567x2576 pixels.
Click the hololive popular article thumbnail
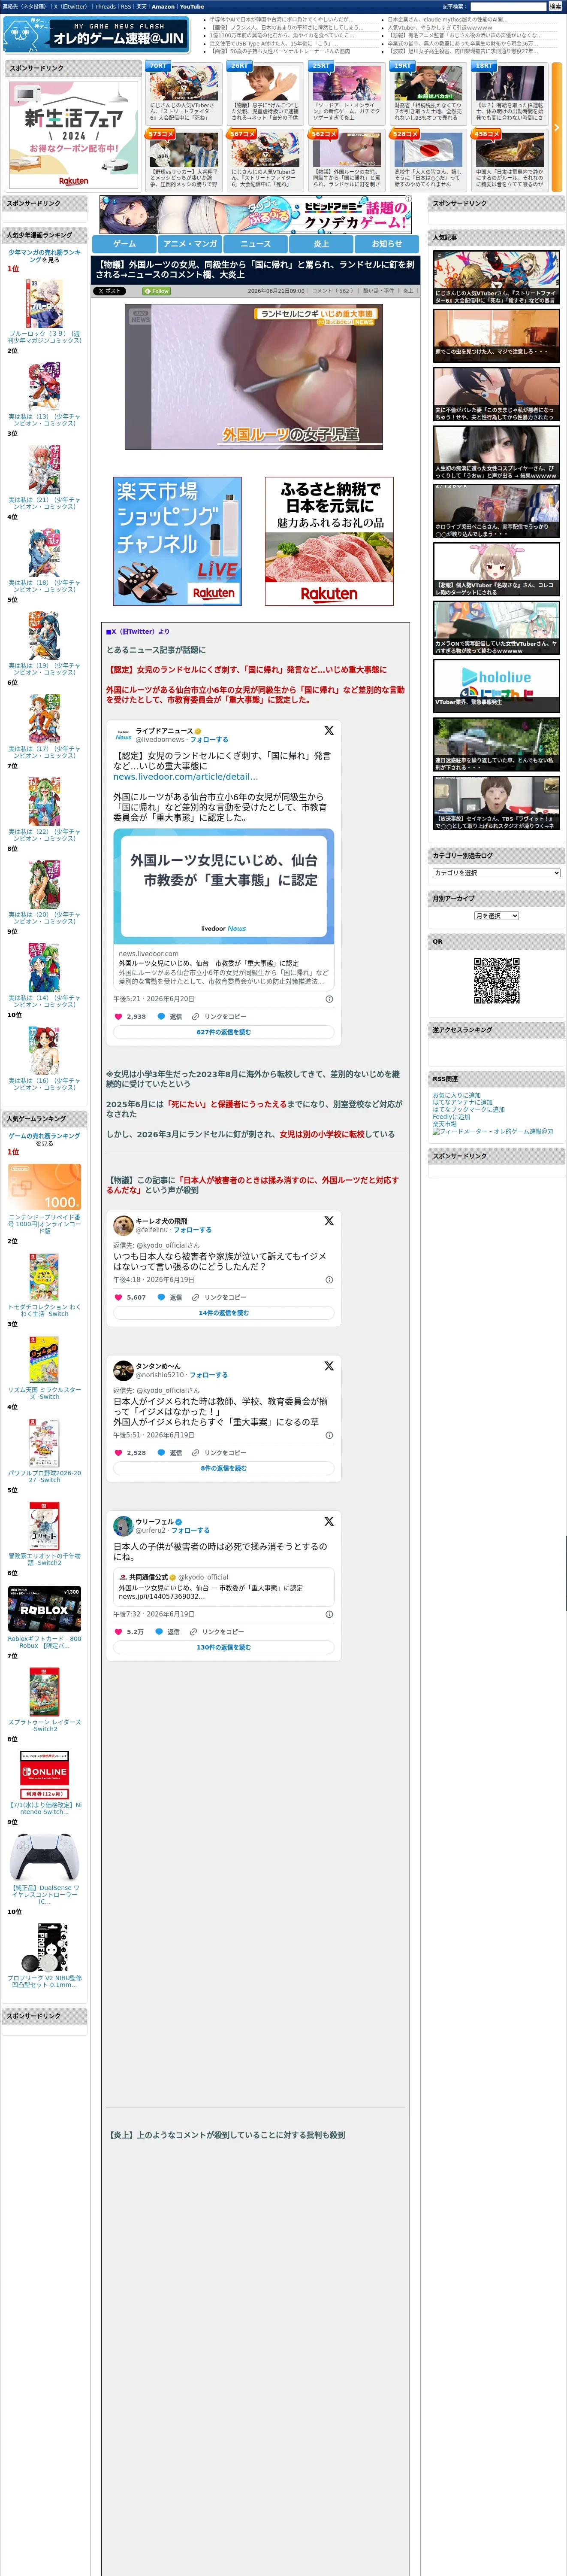[x=496, y=686]
